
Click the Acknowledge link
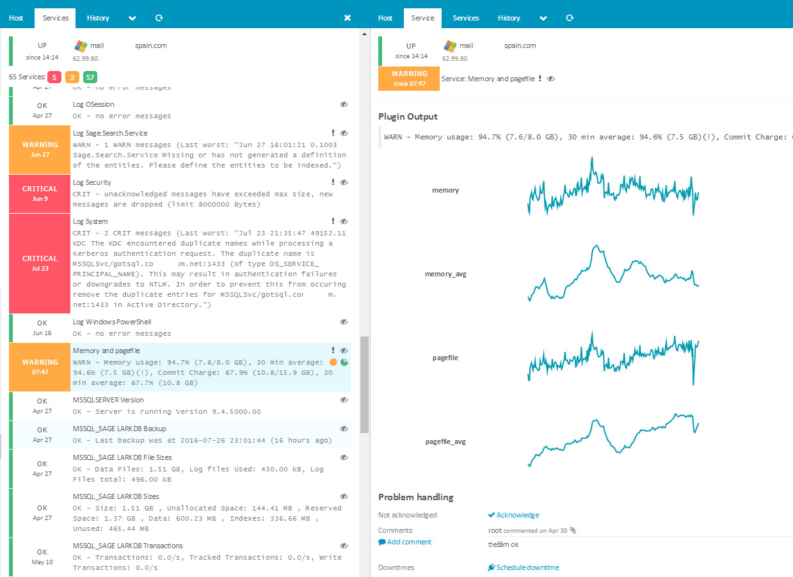point(518,515)
